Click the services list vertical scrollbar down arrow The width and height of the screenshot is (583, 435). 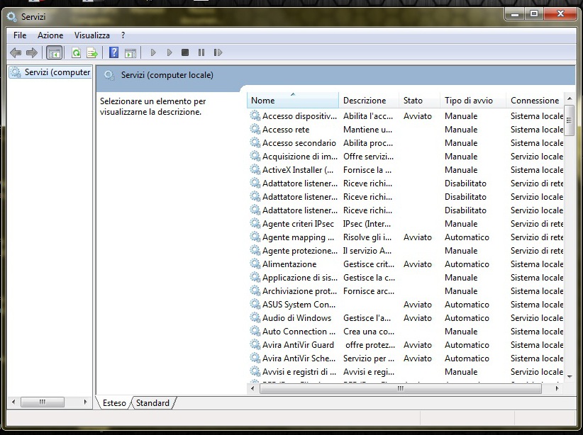[x=570, y=375]
